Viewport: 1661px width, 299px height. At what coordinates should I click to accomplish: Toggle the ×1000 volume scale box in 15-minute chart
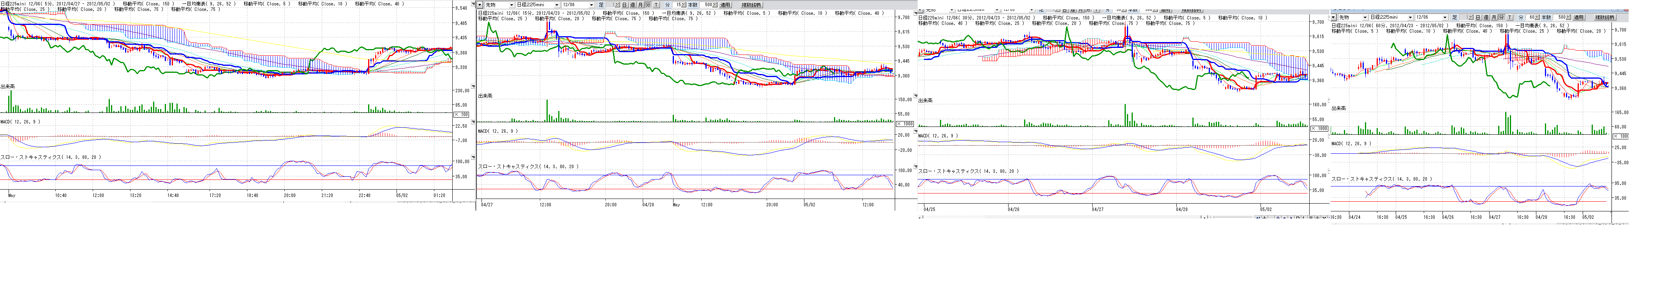[905, 124]
